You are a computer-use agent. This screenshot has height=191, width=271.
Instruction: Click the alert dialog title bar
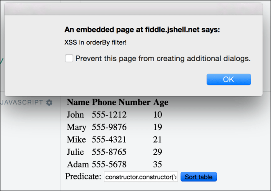pos(133,9)
